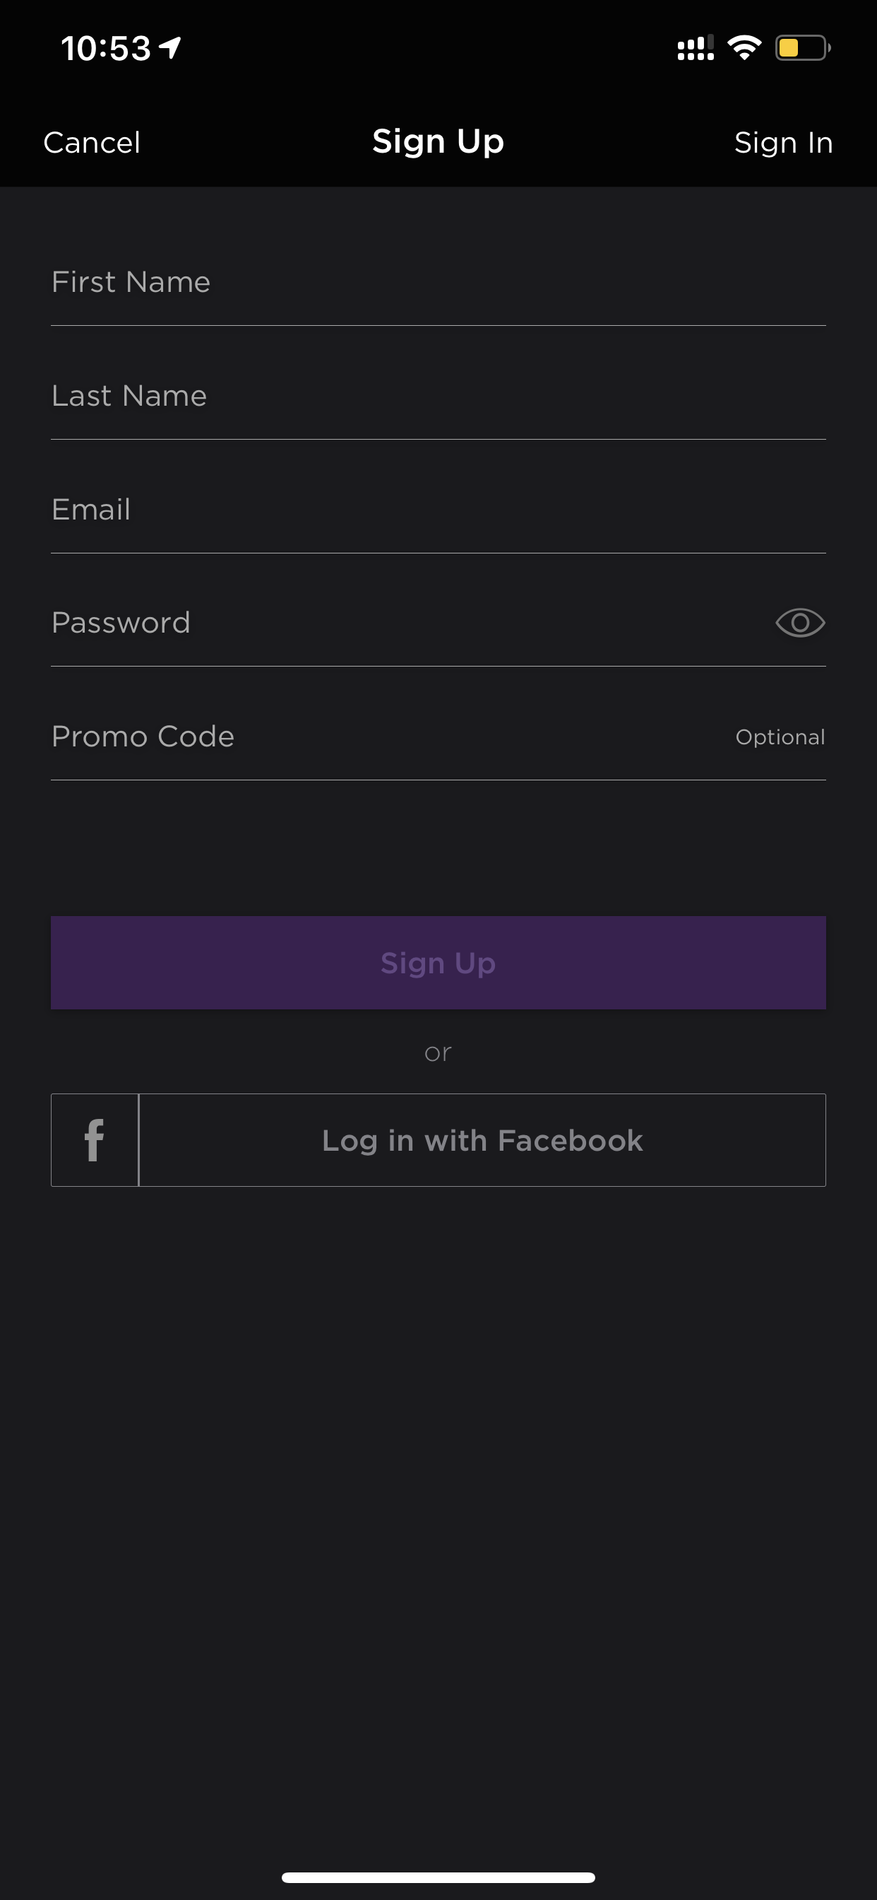Choose Log in with Facebook
This screenshot has height=1900, width=877.
438,1140
